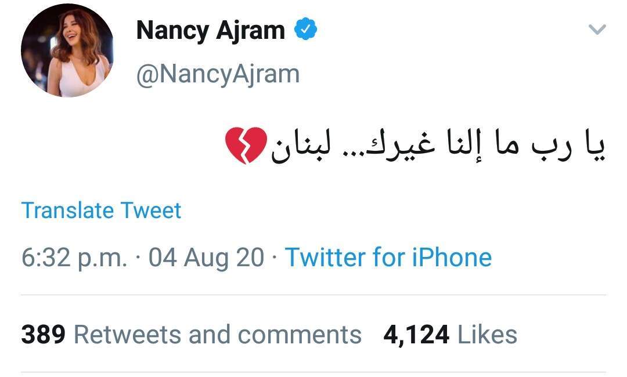
Task: Open the Twitter for iPhone link
Action: (x=388, y=257)
